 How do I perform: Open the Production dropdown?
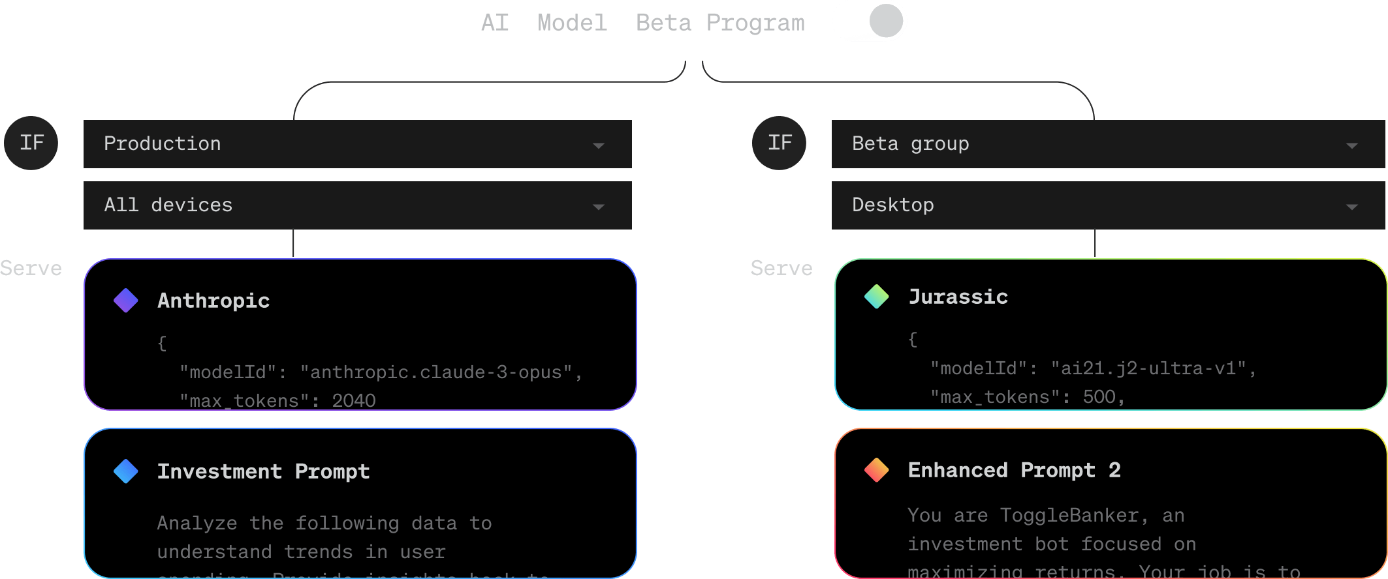(358, 144)
